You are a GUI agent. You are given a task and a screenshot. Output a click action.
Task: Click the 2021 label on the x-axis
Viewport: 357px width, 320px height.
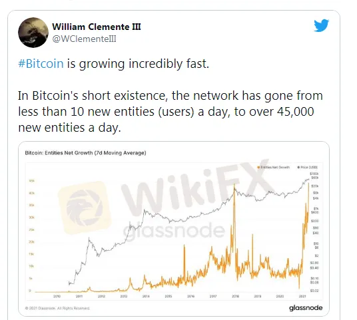point(302,296)
